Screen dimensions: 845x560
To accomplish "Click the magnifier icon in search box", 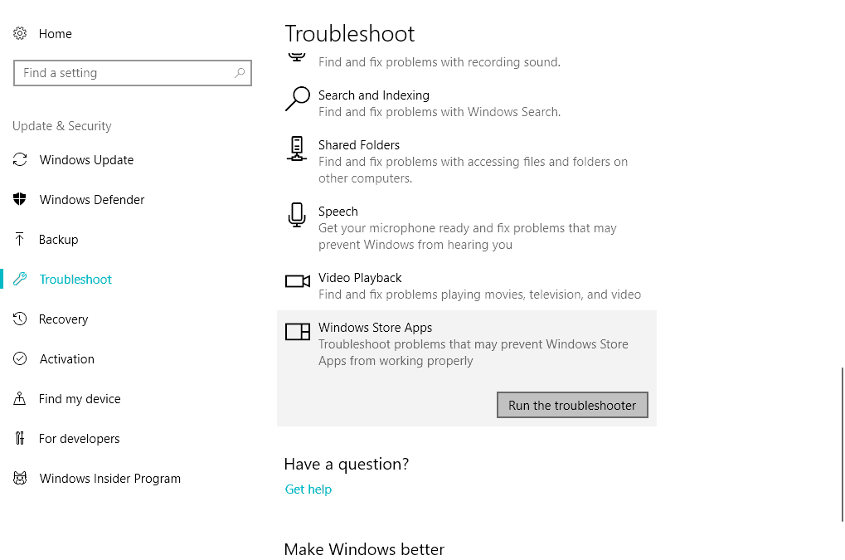I will 240,73.
